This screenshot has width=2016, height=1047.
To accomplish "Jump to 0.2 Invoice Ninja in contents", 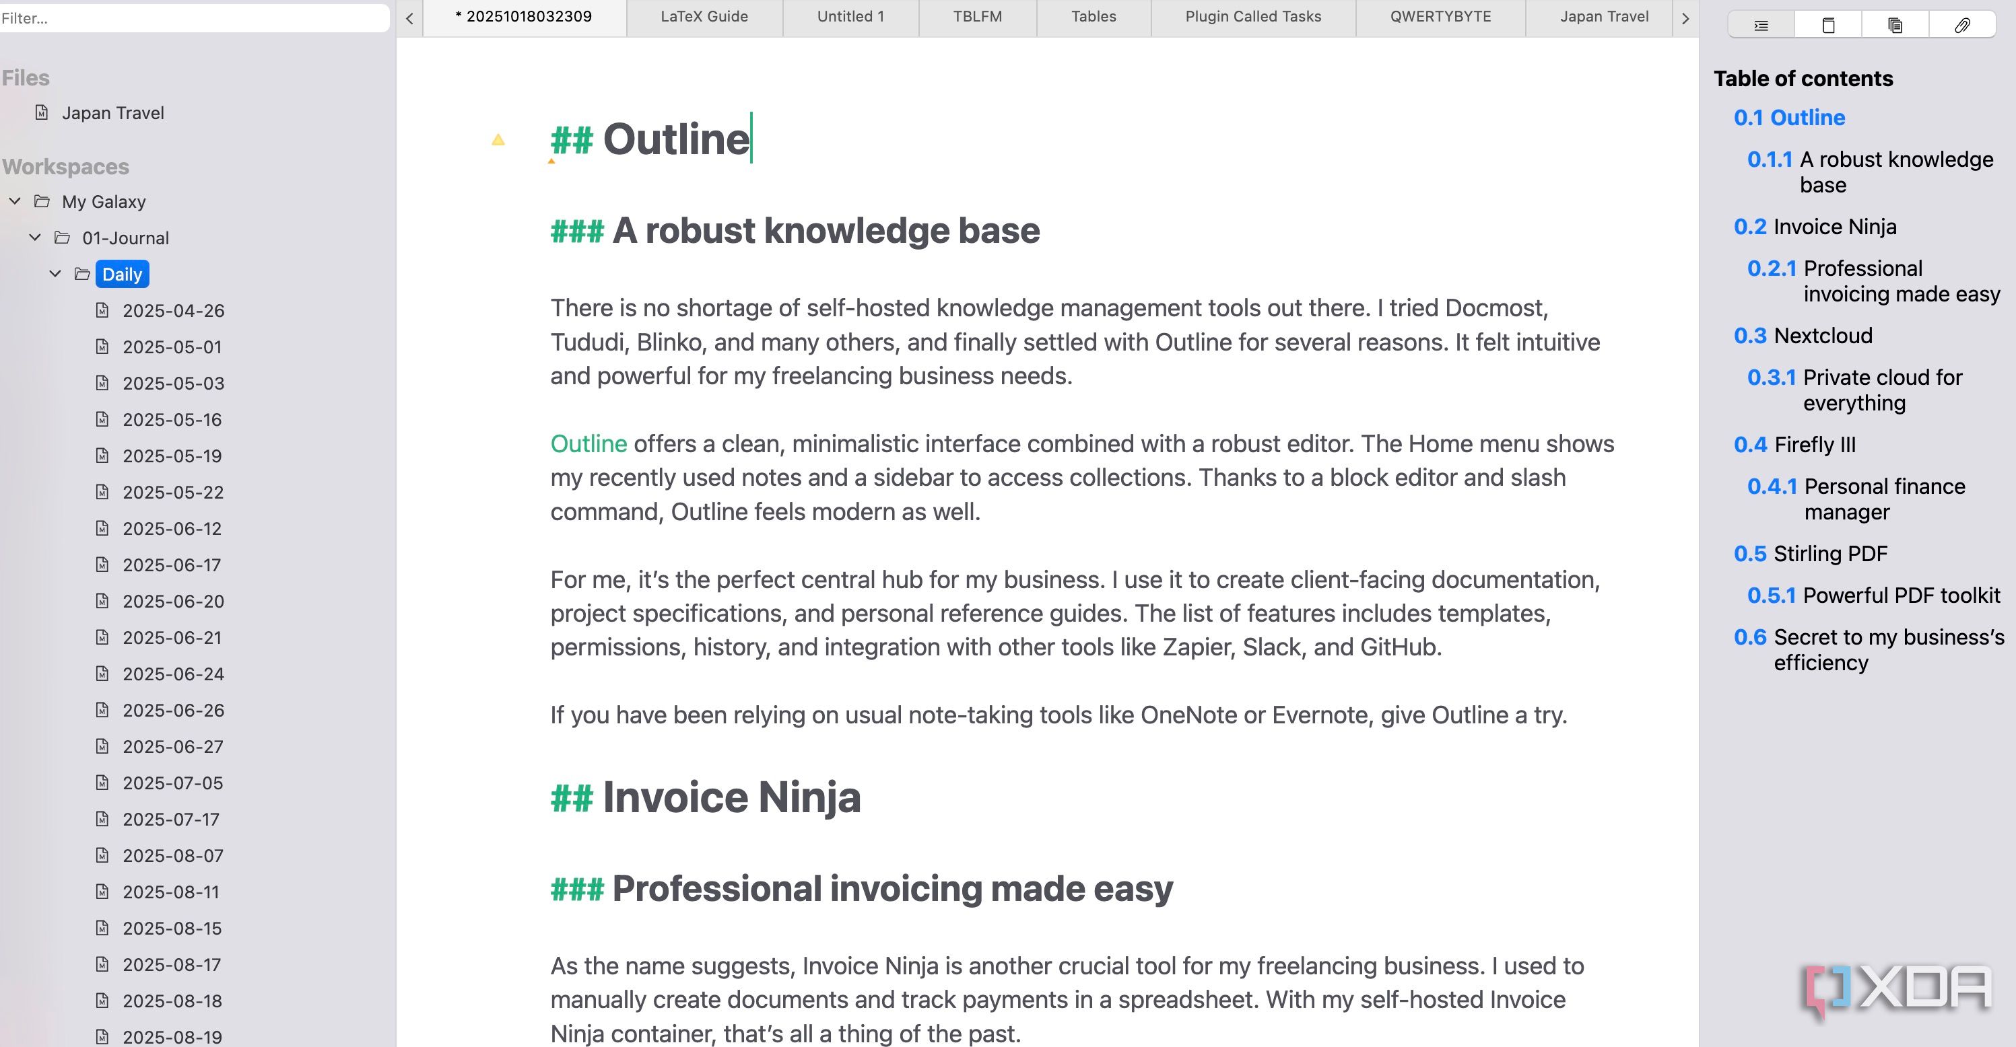I will (1815, 227).
